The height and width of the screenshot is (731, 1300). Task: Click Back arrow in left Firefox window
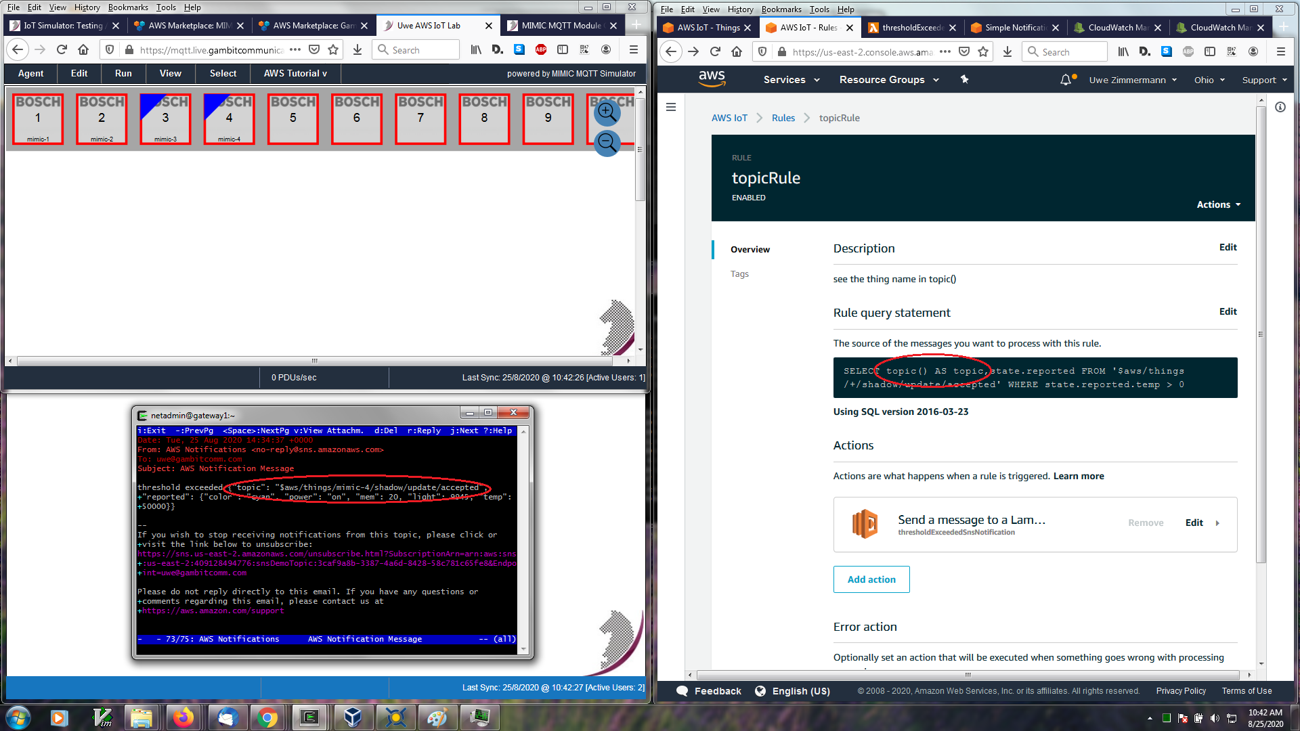click(18, 49)
